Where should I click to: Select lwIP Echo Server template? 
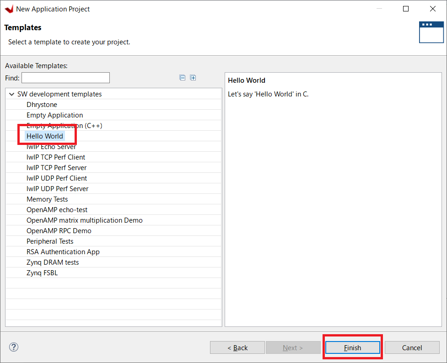pos(51,147)
